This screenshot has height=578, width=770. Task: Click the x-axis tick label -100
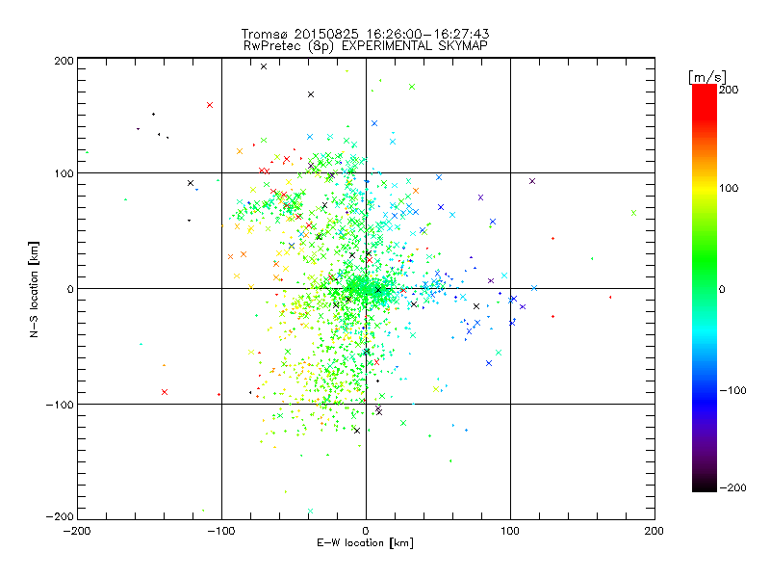pos(221,531)
